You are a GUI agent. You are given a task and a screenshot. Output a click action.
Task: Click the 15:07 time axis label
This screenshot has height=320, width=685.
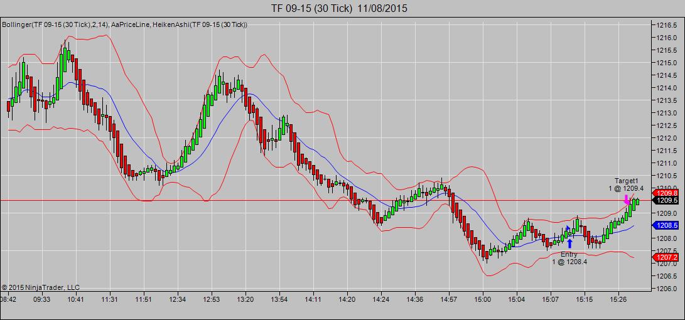point(551,299)
